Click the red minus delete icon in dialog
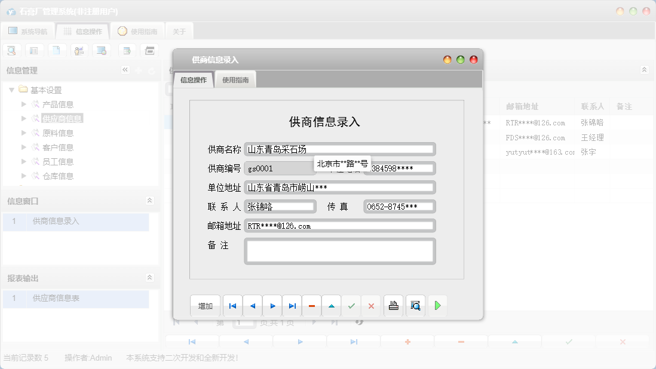The width and height of the screenshot is (656, 369). tap(312, 306)
